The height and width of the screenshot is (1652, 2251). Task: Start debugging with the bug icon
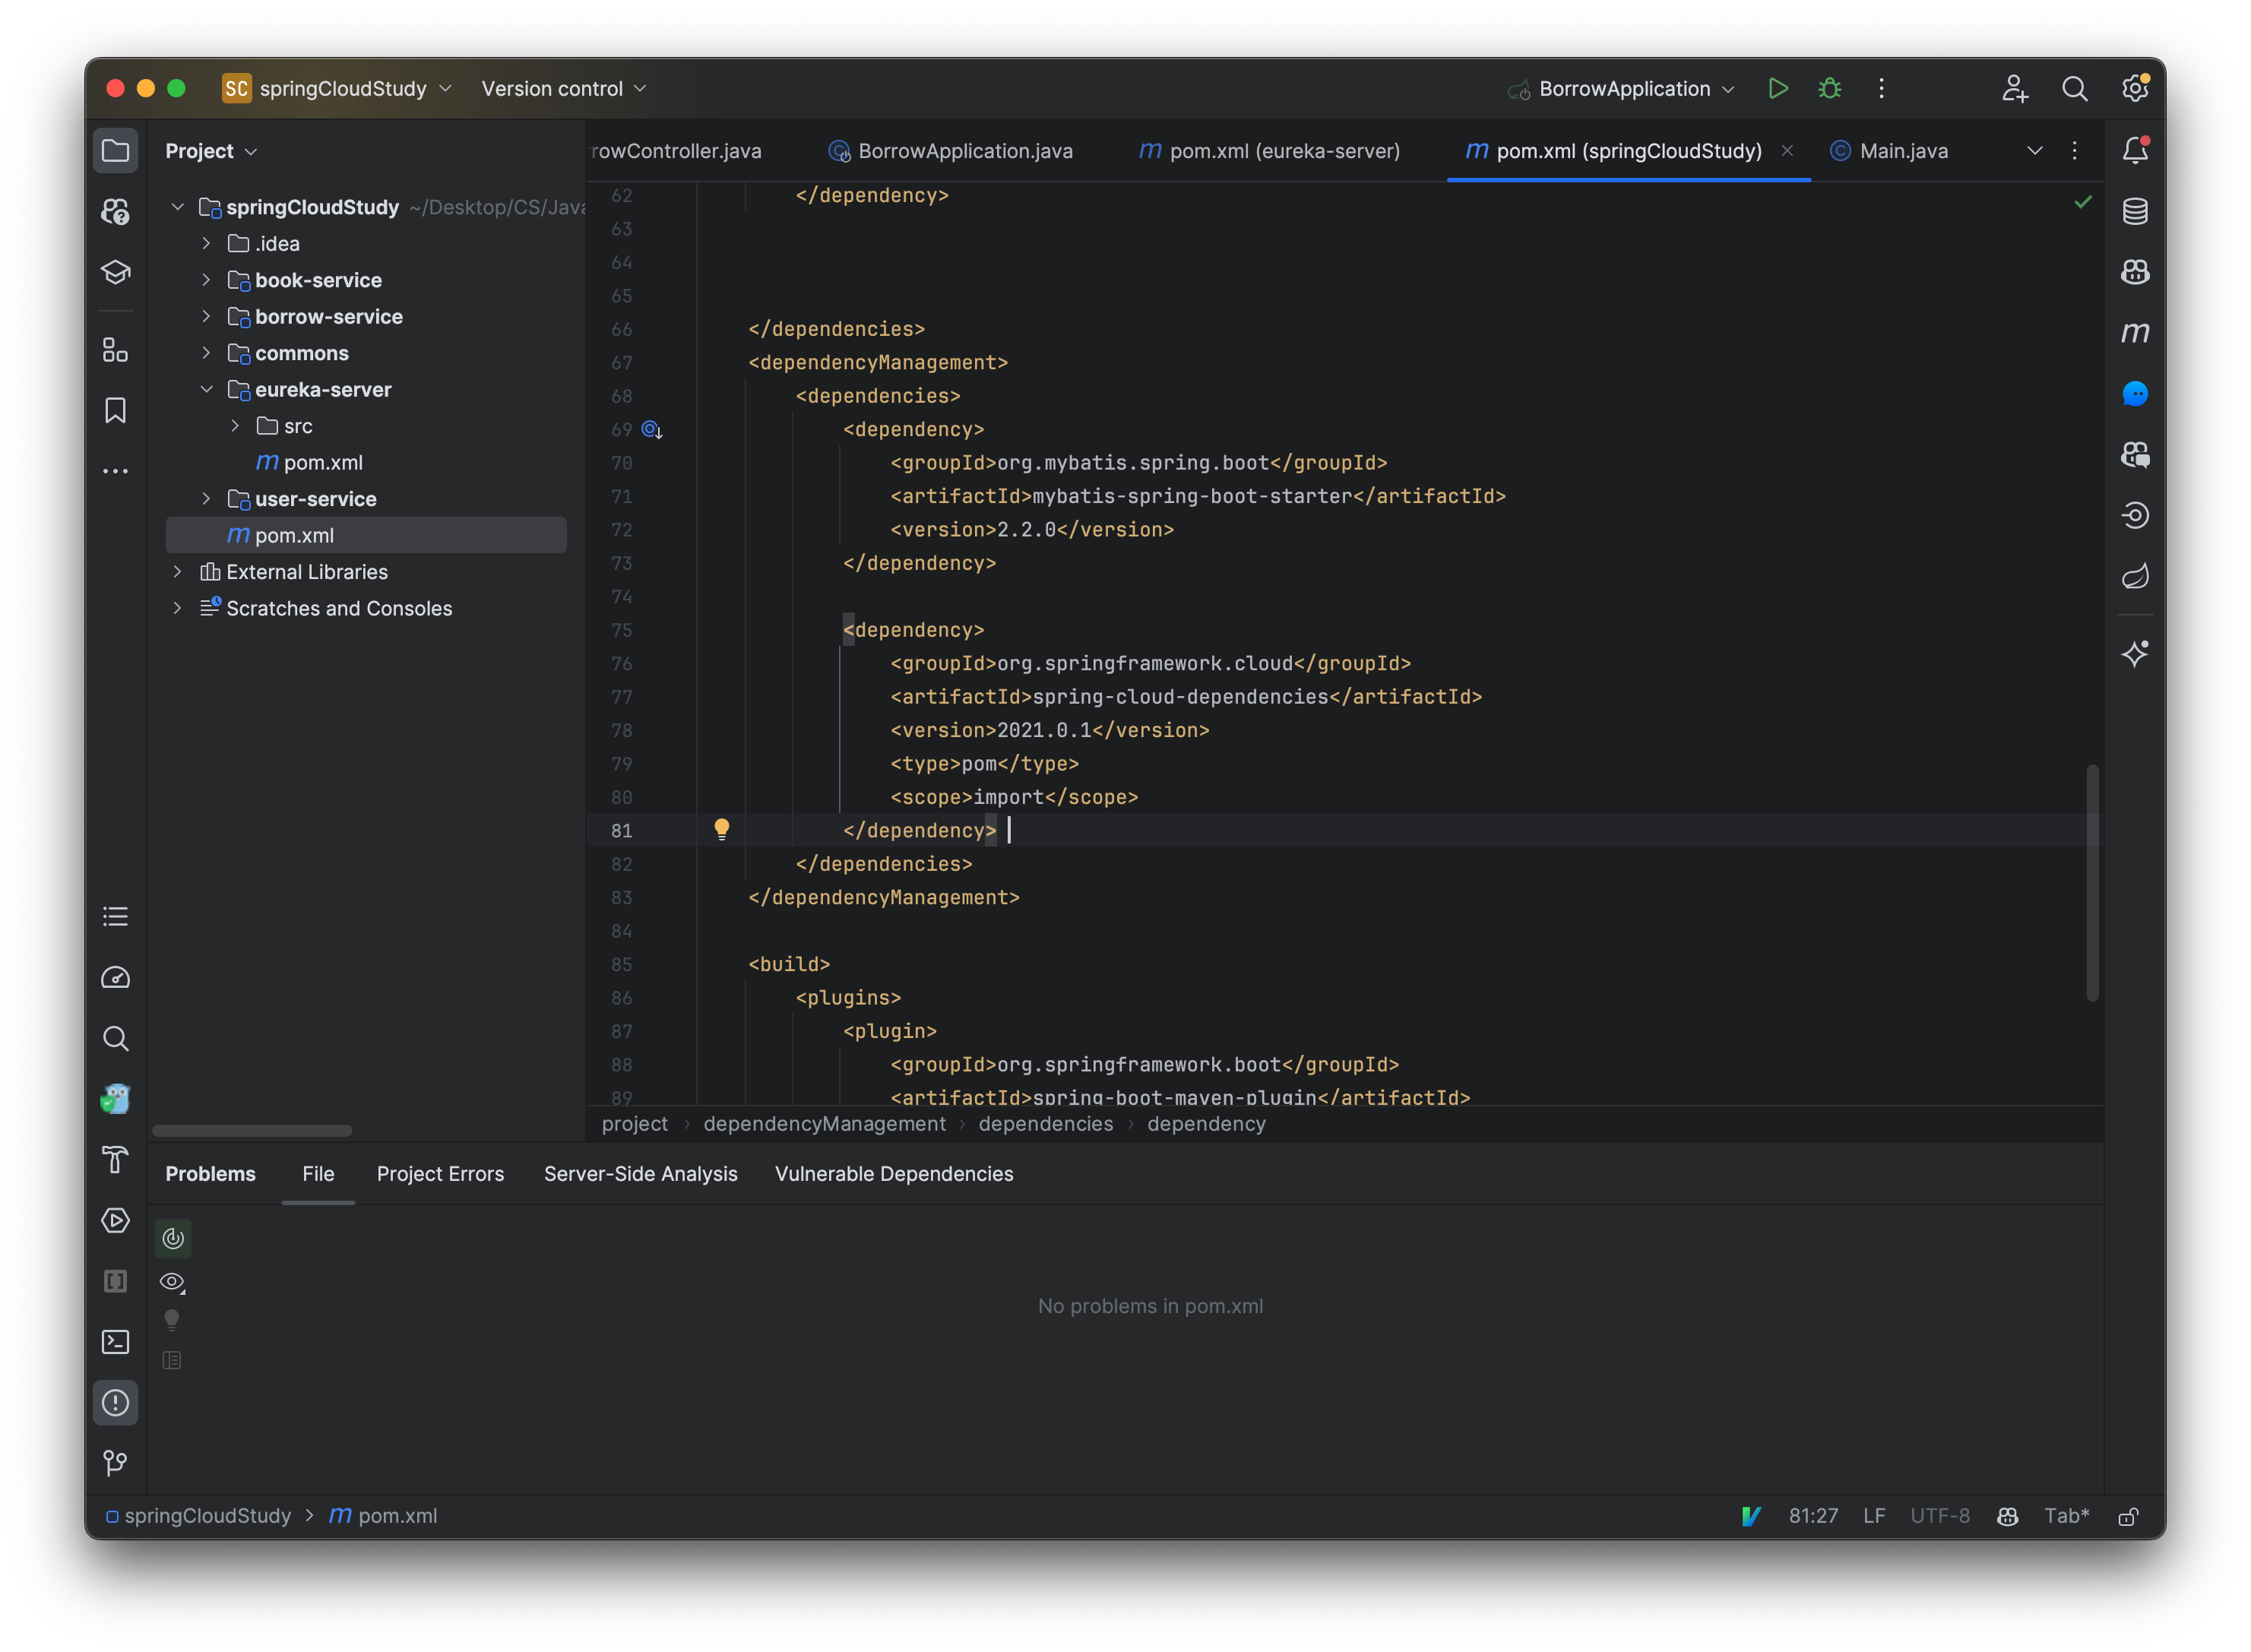(x=1829, y=88)
